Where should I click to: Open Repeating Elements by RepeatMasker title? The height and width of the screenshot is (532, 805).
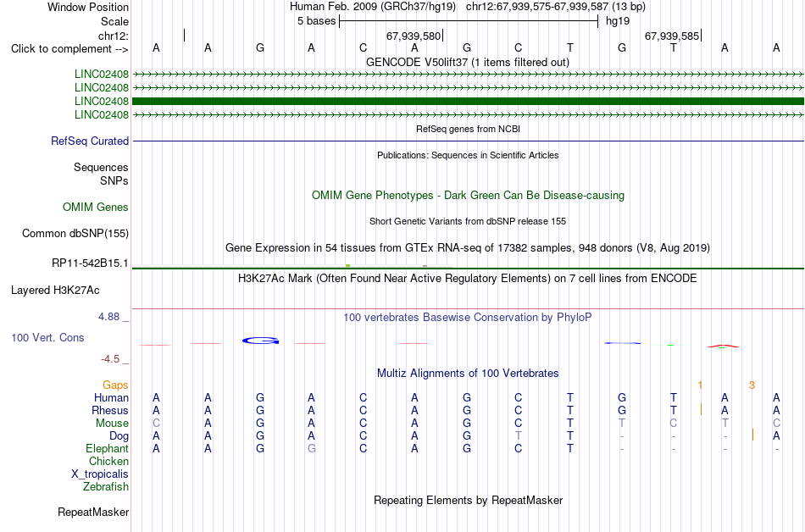coord(468,500)
